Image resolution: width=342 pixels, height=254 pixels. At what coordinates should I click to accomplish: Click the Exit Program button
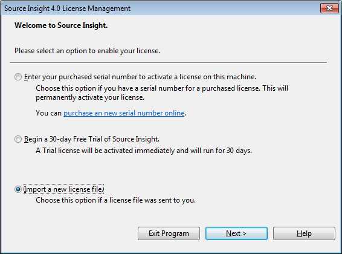tap(169, 233)
